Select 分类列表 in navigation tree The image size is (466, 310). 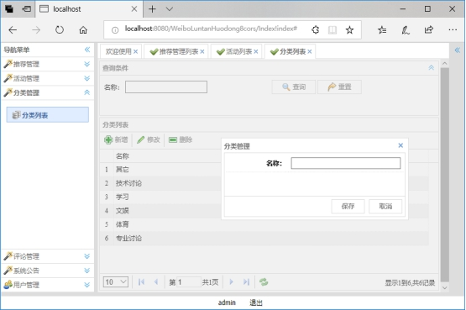pyautogui.click(x=48, y=115)
